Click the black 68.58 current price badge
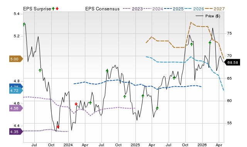The width and height of the screenshot is (247, 147). (232, 62)
